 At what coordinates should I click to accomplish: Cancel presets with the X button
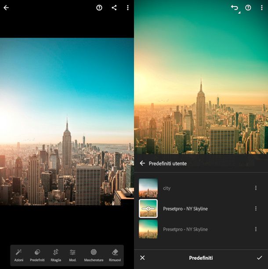(142, 258)
